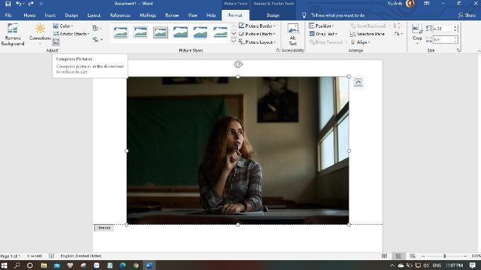Click the Layout Options icon beside picture
This screenshot has height=270, width=481.
click(358, 82)
